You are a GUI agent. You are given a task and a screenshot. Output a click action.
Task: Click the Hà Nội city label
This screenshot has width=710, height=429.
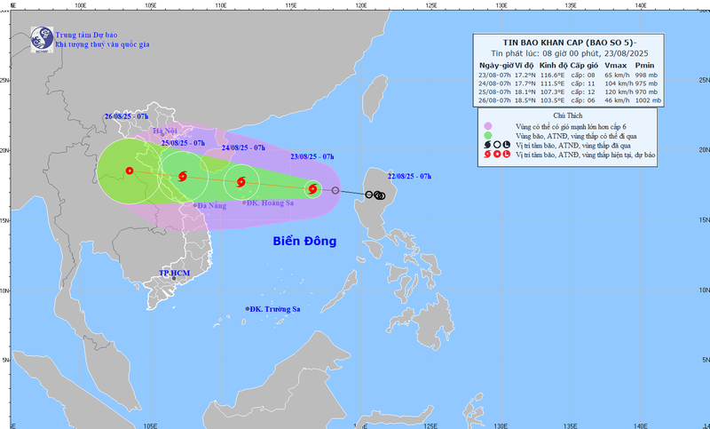pos(166,132)
